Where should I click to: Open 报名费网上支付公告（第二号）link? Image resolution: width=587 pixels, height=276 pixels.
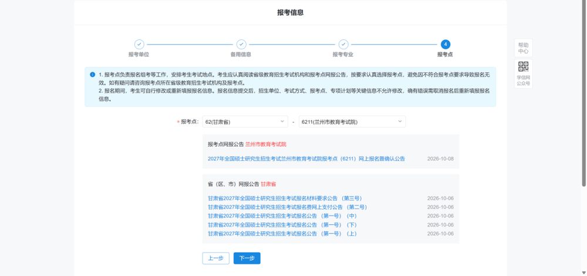[x=287, y=207]
